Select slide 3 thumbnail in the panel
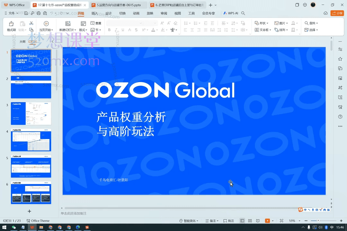The height and width of the screenshot is (231, 347). click(x=31, y=113)
